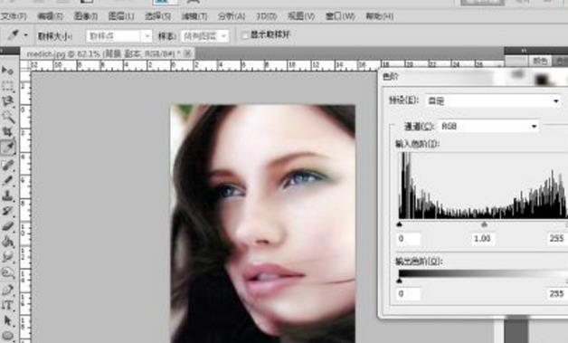
Task: Open the 图像(I) menu
Action: click(x=86, y=16)
